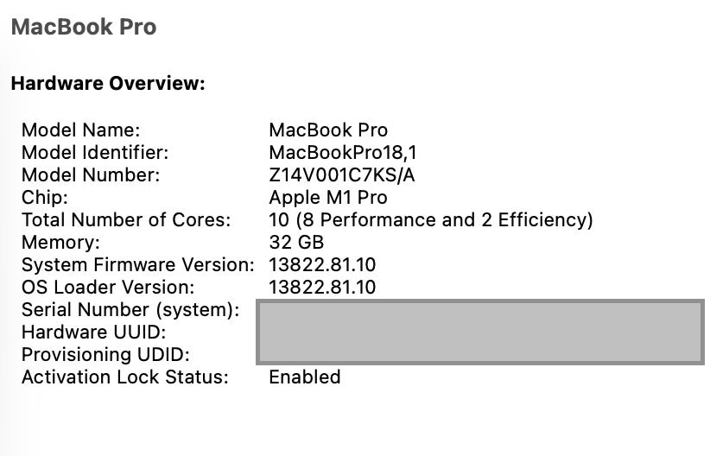The image size is (710, 456).
Task: Select the Enabled activation lock value
Action: (305, 377)
